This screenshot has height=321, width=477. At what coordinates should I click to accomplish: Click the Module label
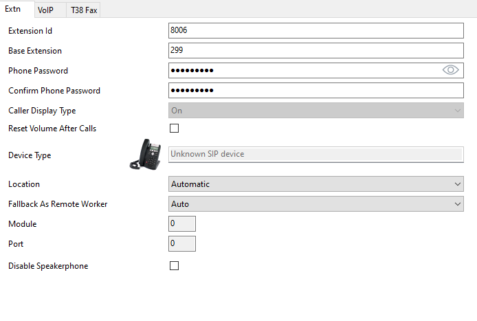coord(23,224)
